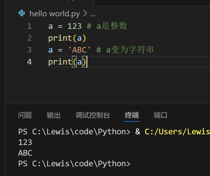Expand the breadcrumb ellipsis symbol list
210x176 pixels.
tap(92, 13)
